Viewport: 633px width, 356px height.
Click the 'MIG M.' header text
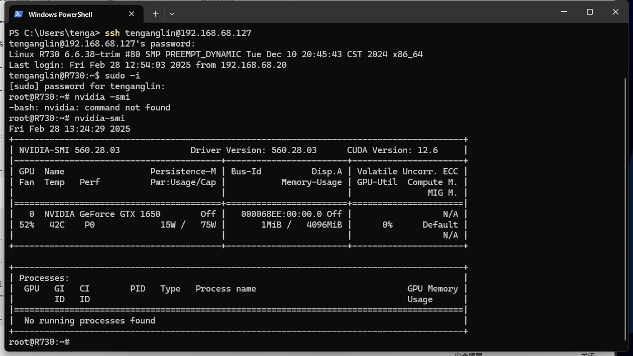click(443, 193)
